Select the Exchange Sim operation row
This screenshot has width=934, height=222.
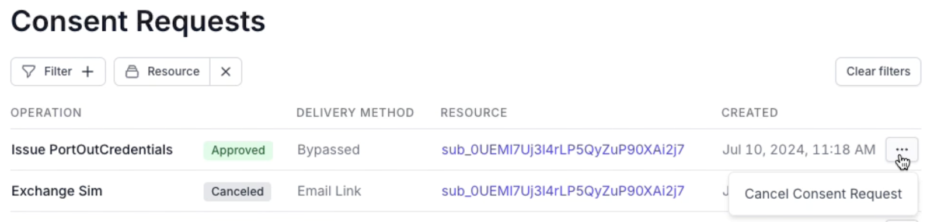pos(466,191)
